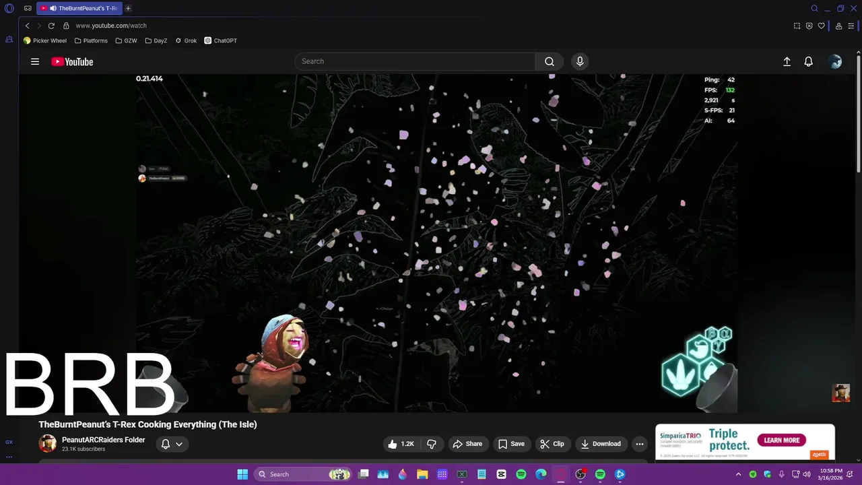The height and width of the screenshot is (485, 862).
Task: Go to the YouTube home logo
Action: [72, 62]
